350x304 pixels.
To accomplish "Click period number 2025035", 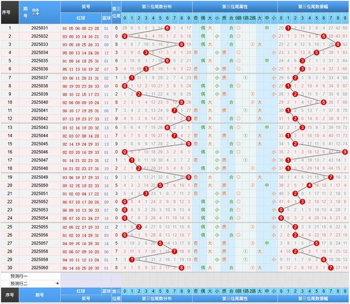I will click(x=39, y=61).
